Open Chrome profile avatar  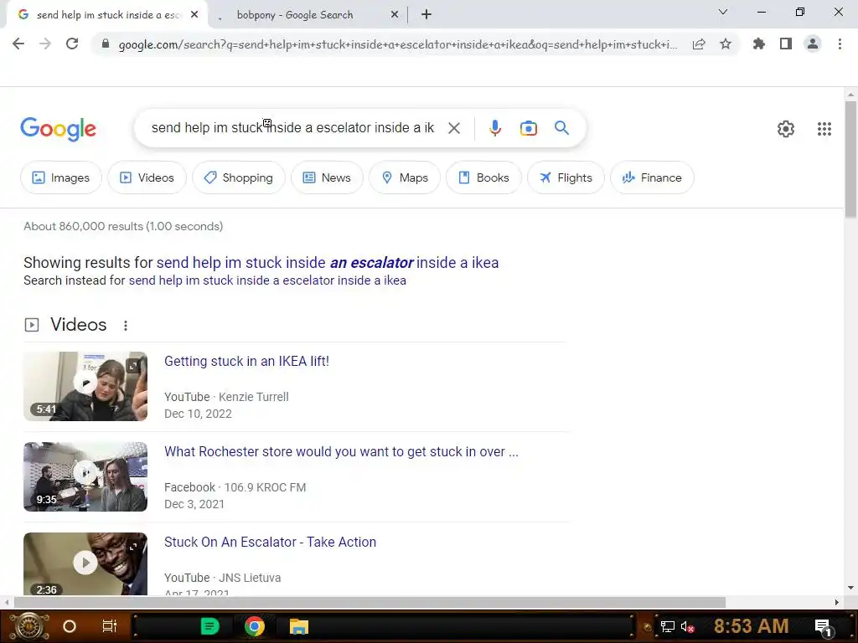click(x=813, y=44)
